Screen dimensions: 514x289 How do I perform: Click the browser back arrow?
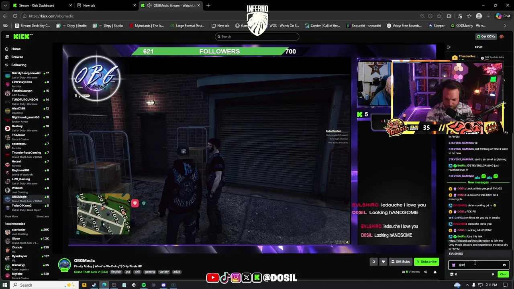tap(5, 16)
